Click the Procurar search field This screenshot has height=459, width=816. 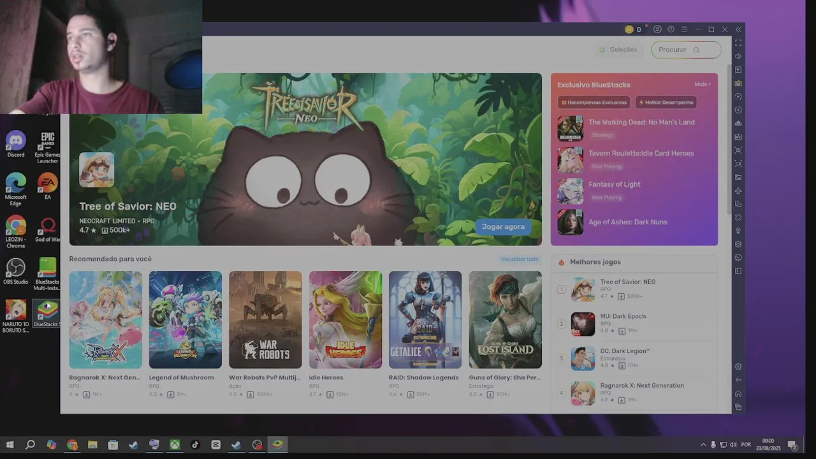pyautogui.click(x=686, y=50)
